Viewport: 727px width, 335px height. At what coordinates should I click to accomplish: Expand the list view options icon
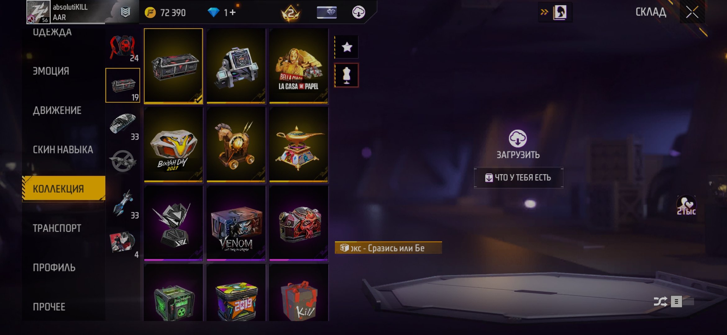(x=676, y=301)
